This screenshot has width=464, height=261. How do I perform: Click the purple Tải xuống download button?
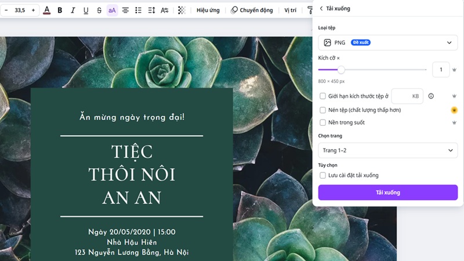point(388,193)
